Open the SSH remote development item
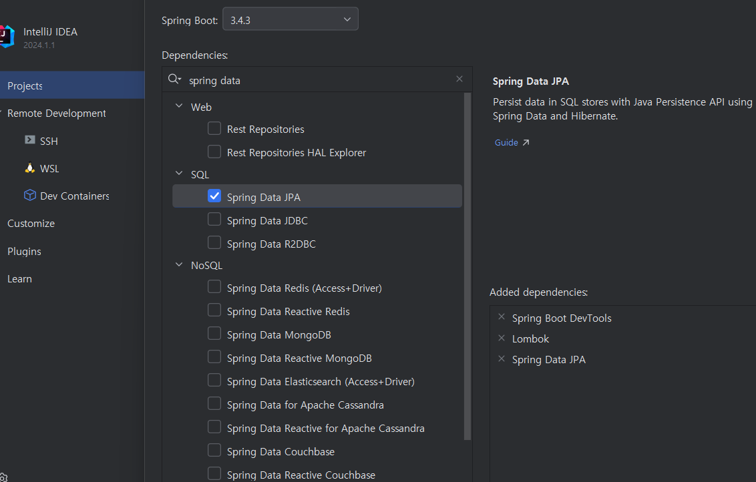 [49, 142]
